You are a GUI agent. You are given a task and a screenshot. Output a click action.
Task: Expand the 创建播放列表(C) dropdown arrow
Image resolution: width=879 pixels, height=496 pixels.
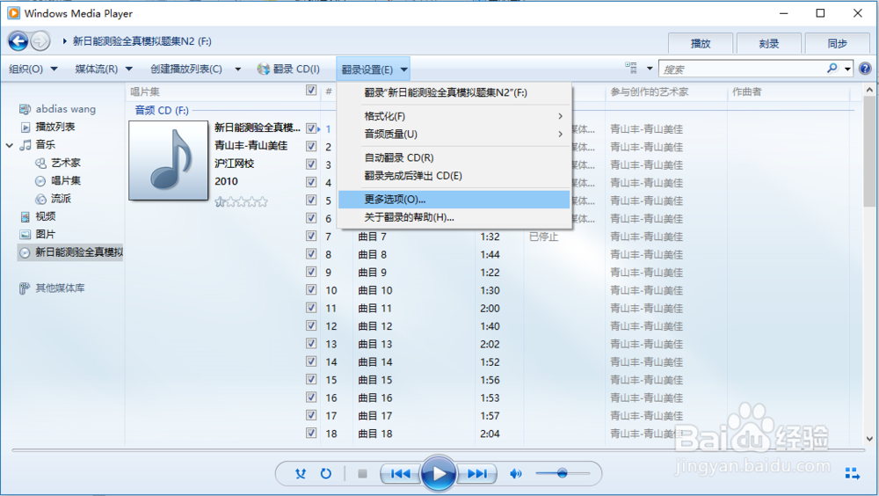point(237,69)
